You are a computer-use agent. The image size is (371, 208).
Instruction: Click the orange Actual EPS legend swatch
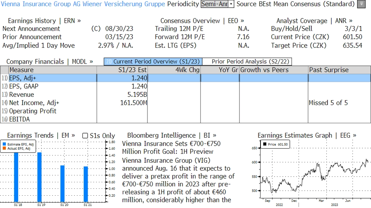[4, 148]
